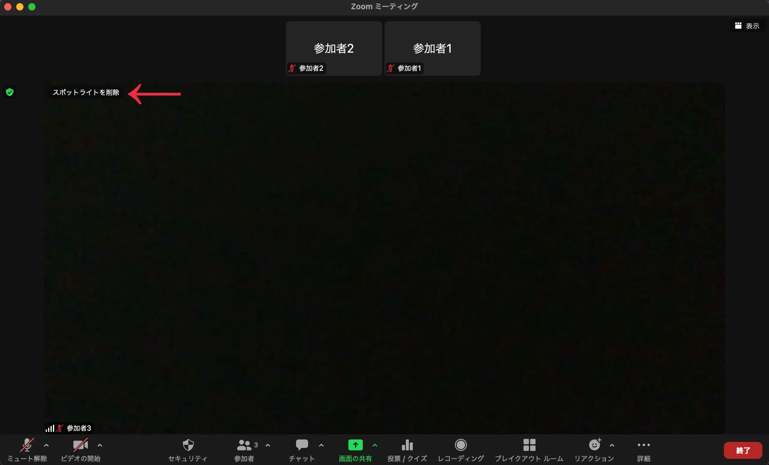Screen dimensions: 769x465
Task: Click the red 終了 end button
Action: click(743, 450)
